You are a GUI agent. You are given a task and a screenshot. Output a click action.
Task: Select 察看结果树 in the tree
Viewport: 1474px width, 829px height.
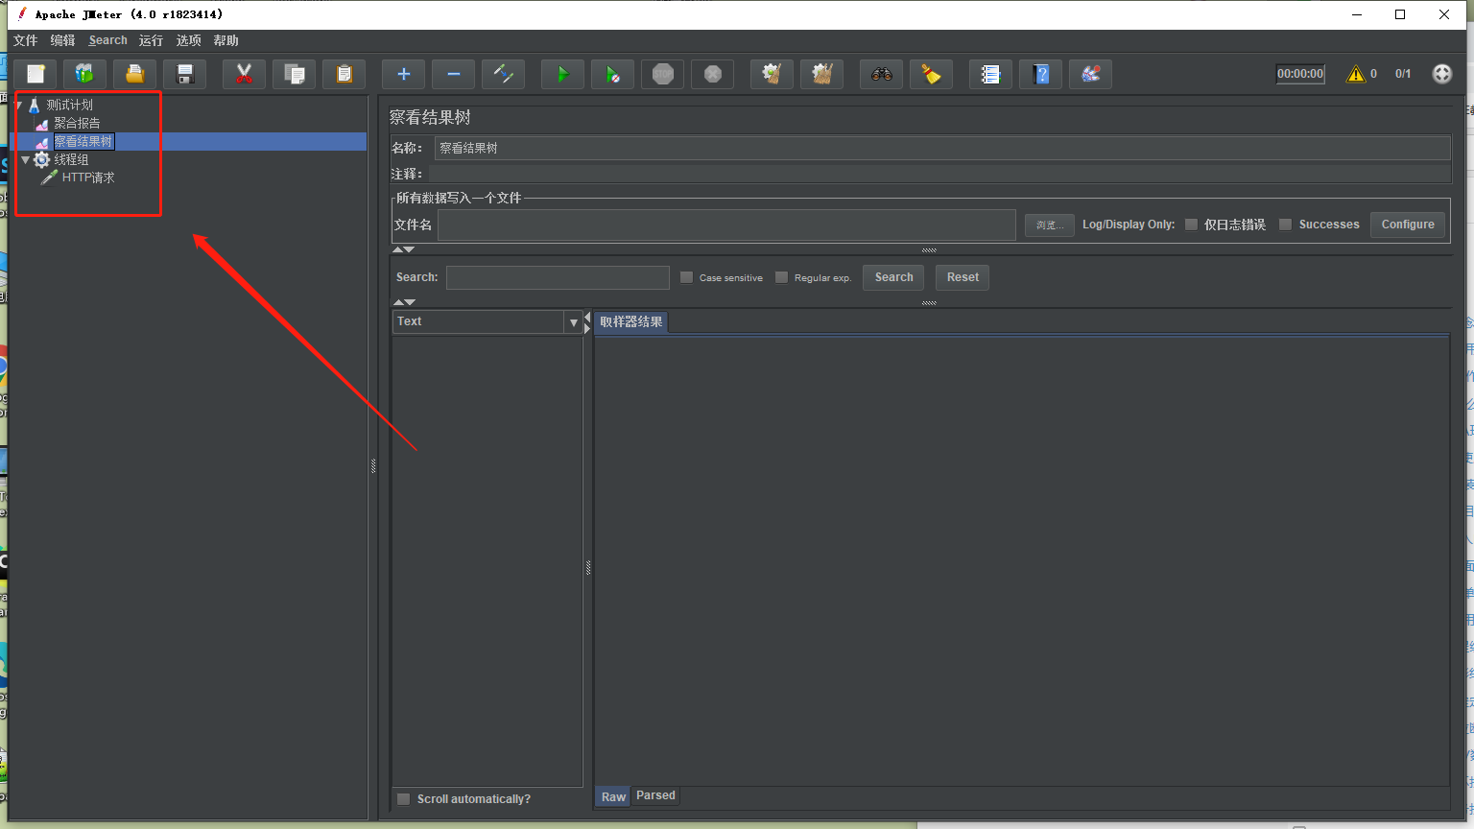83,141
